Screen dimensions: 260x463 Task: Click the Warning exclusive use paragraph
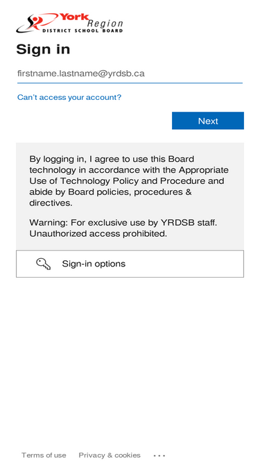123,228
